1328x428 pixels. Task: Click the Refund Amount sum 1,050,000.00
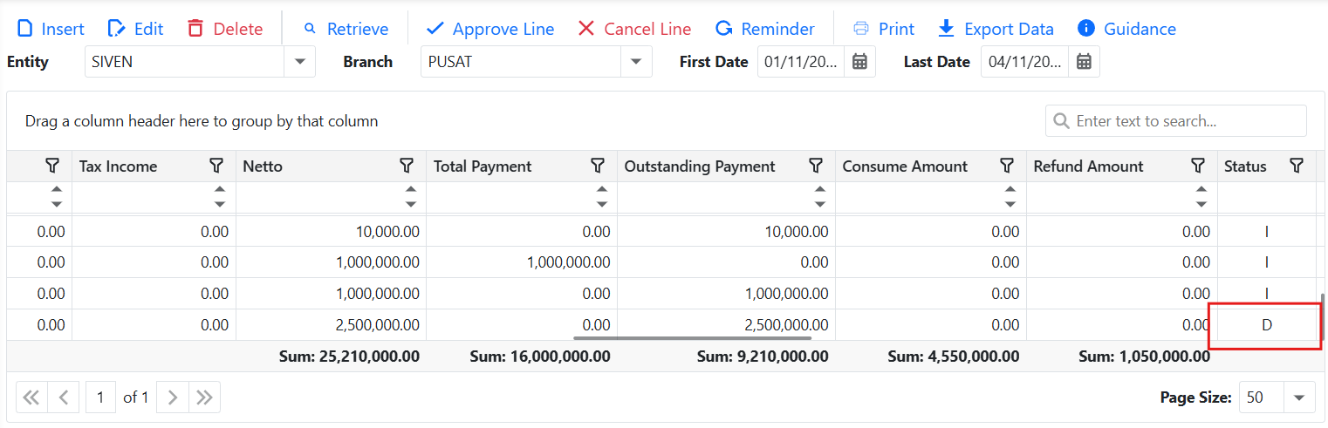pyautogui.click(x=1144, y=357)
